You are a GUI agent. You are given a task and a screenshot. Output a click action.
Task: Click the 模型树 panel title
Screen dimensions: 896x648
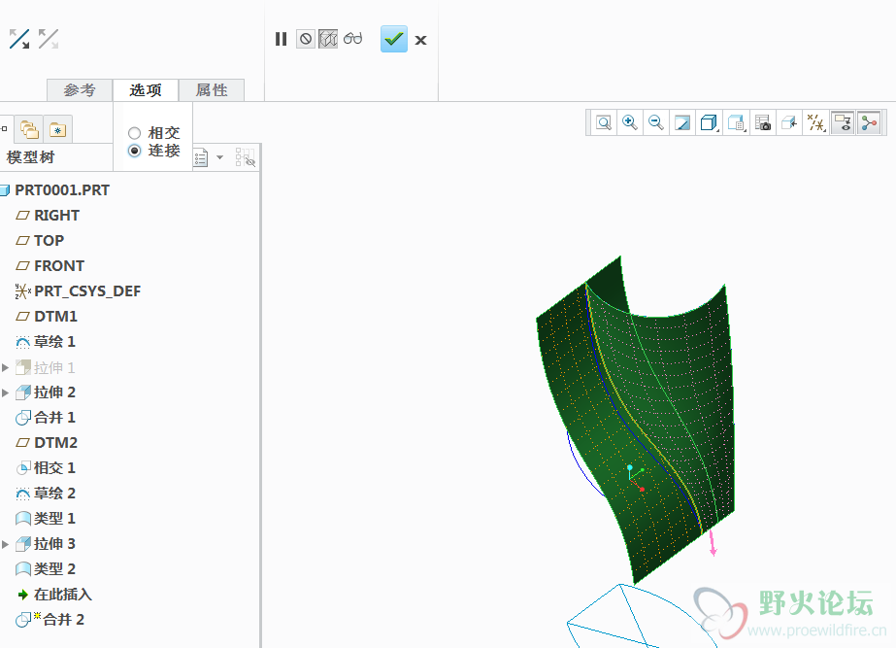click(30, 157)
